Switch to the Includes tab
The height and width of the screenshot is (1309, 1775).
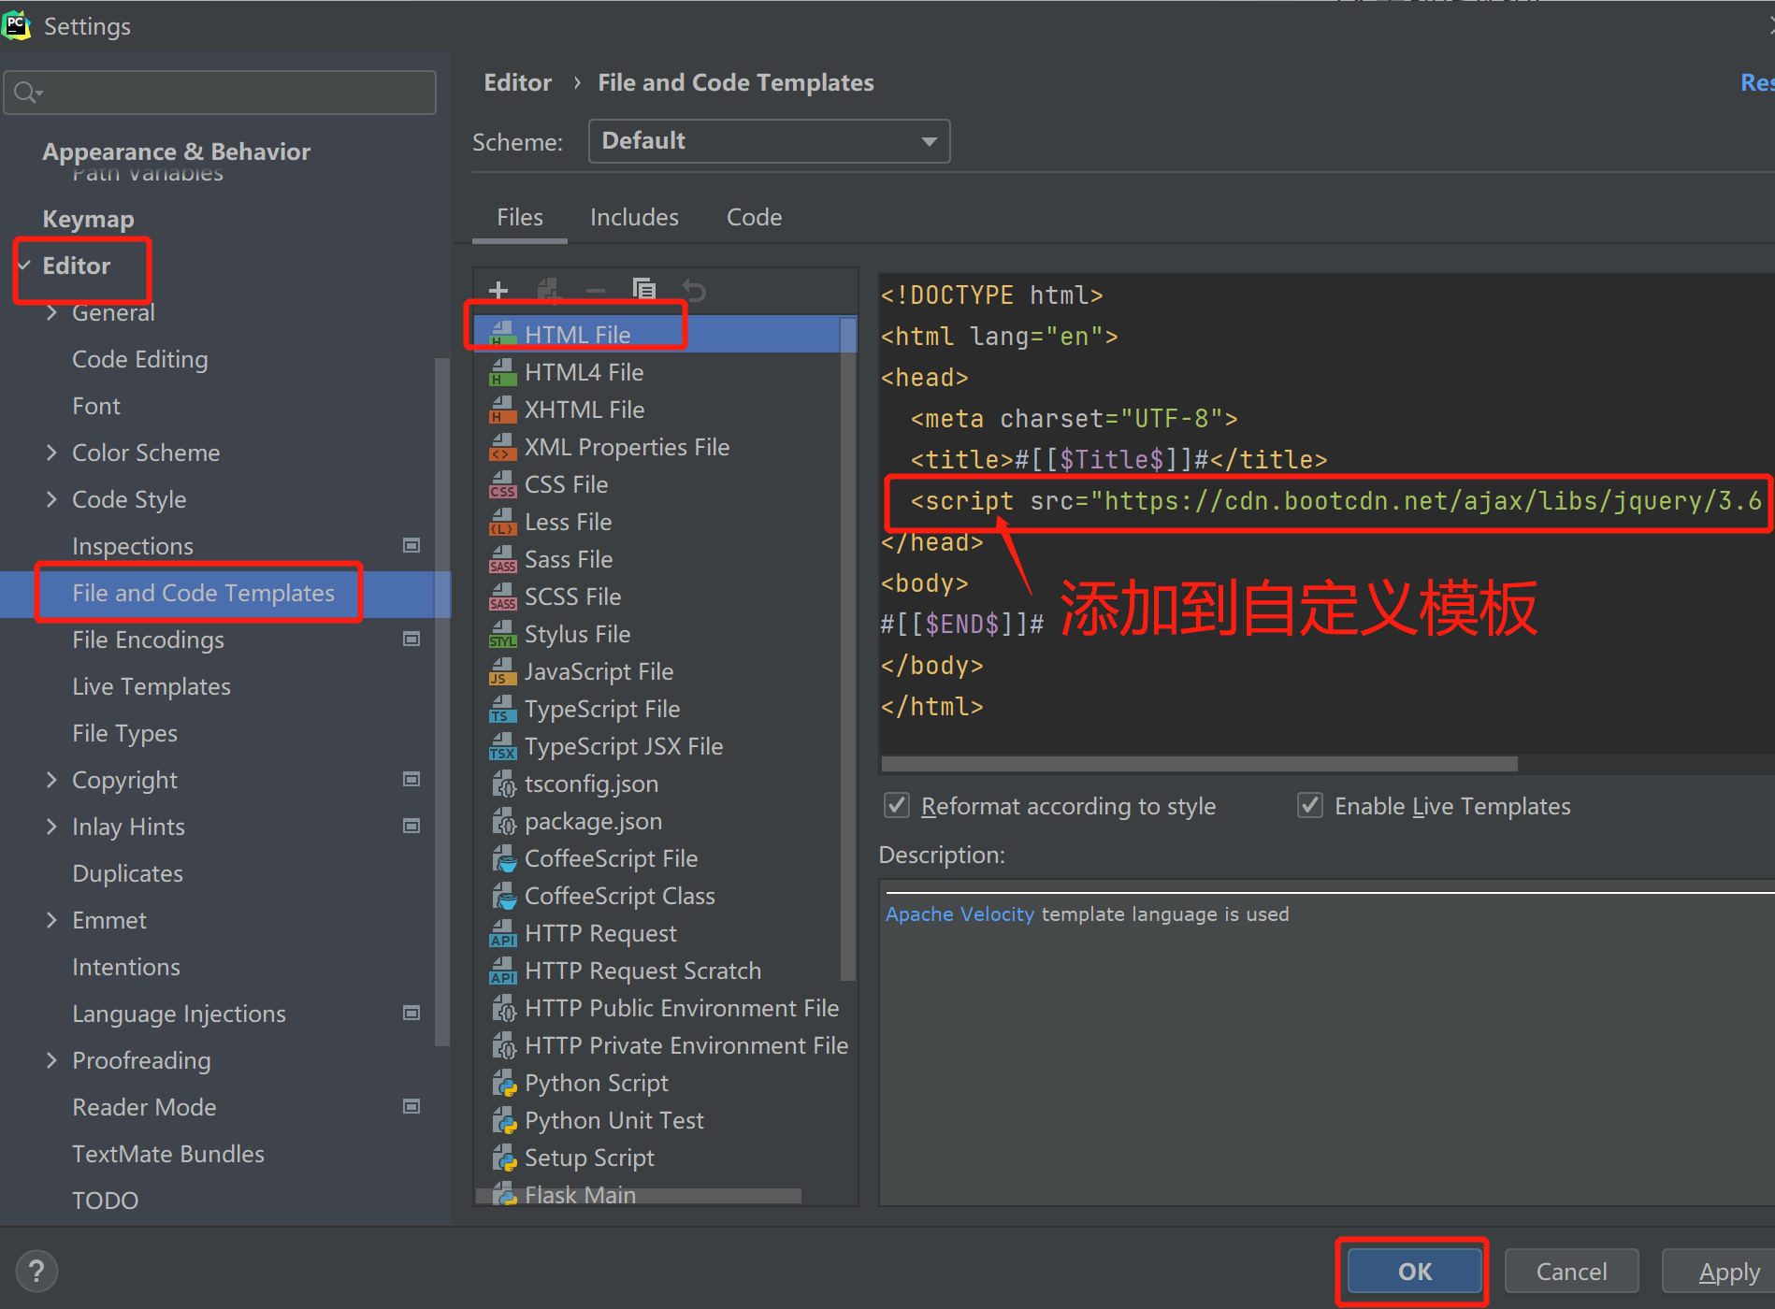click(634, 218)
